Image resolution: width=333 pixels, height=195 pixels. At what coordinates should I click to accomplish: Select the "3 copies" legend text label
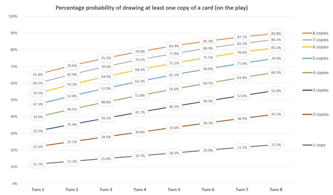pyautogui.click(x=320, y=90)
